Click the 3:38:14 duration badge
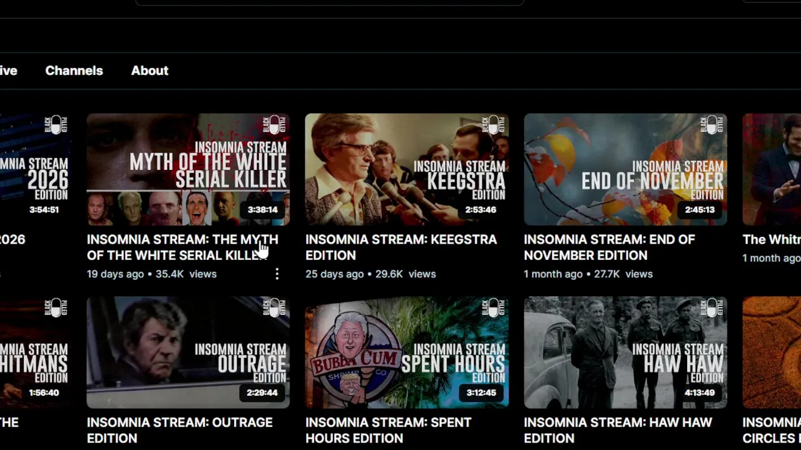The height and width of the screenshot is (450, 801). pos(262,209)
